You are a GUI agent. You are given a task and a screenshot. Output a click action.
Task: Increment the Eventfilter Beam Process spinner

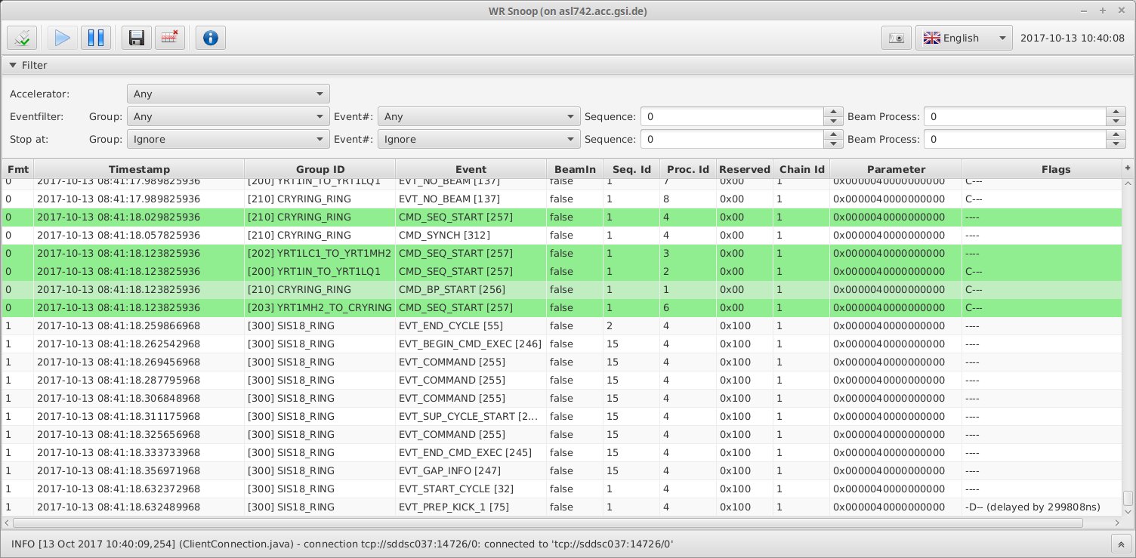(x=1116, y=112)
